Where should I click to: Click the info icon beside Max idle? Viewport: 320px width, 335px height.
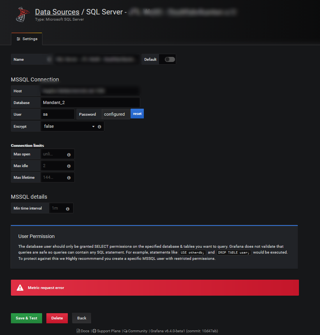pyautogui.click(x=69, y=166)
